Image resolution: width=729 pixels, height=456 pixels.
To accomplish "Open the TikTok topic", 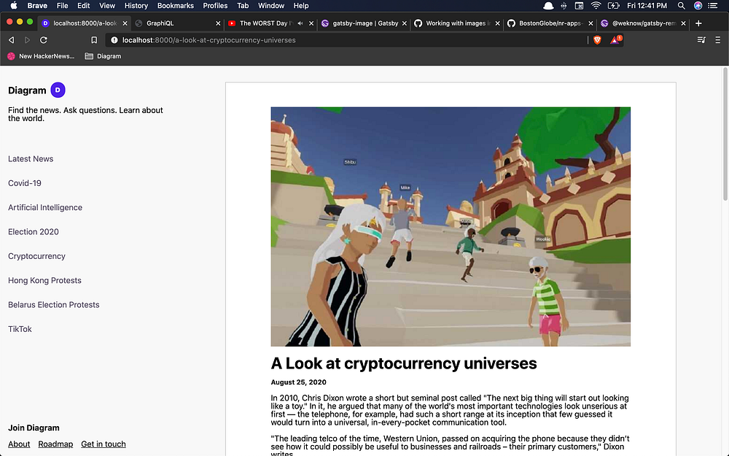I will point(20,328).
